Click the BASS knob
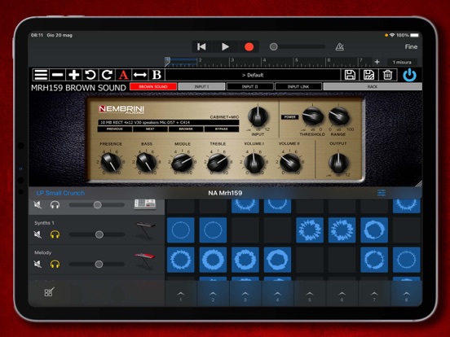 pos(147,162)
